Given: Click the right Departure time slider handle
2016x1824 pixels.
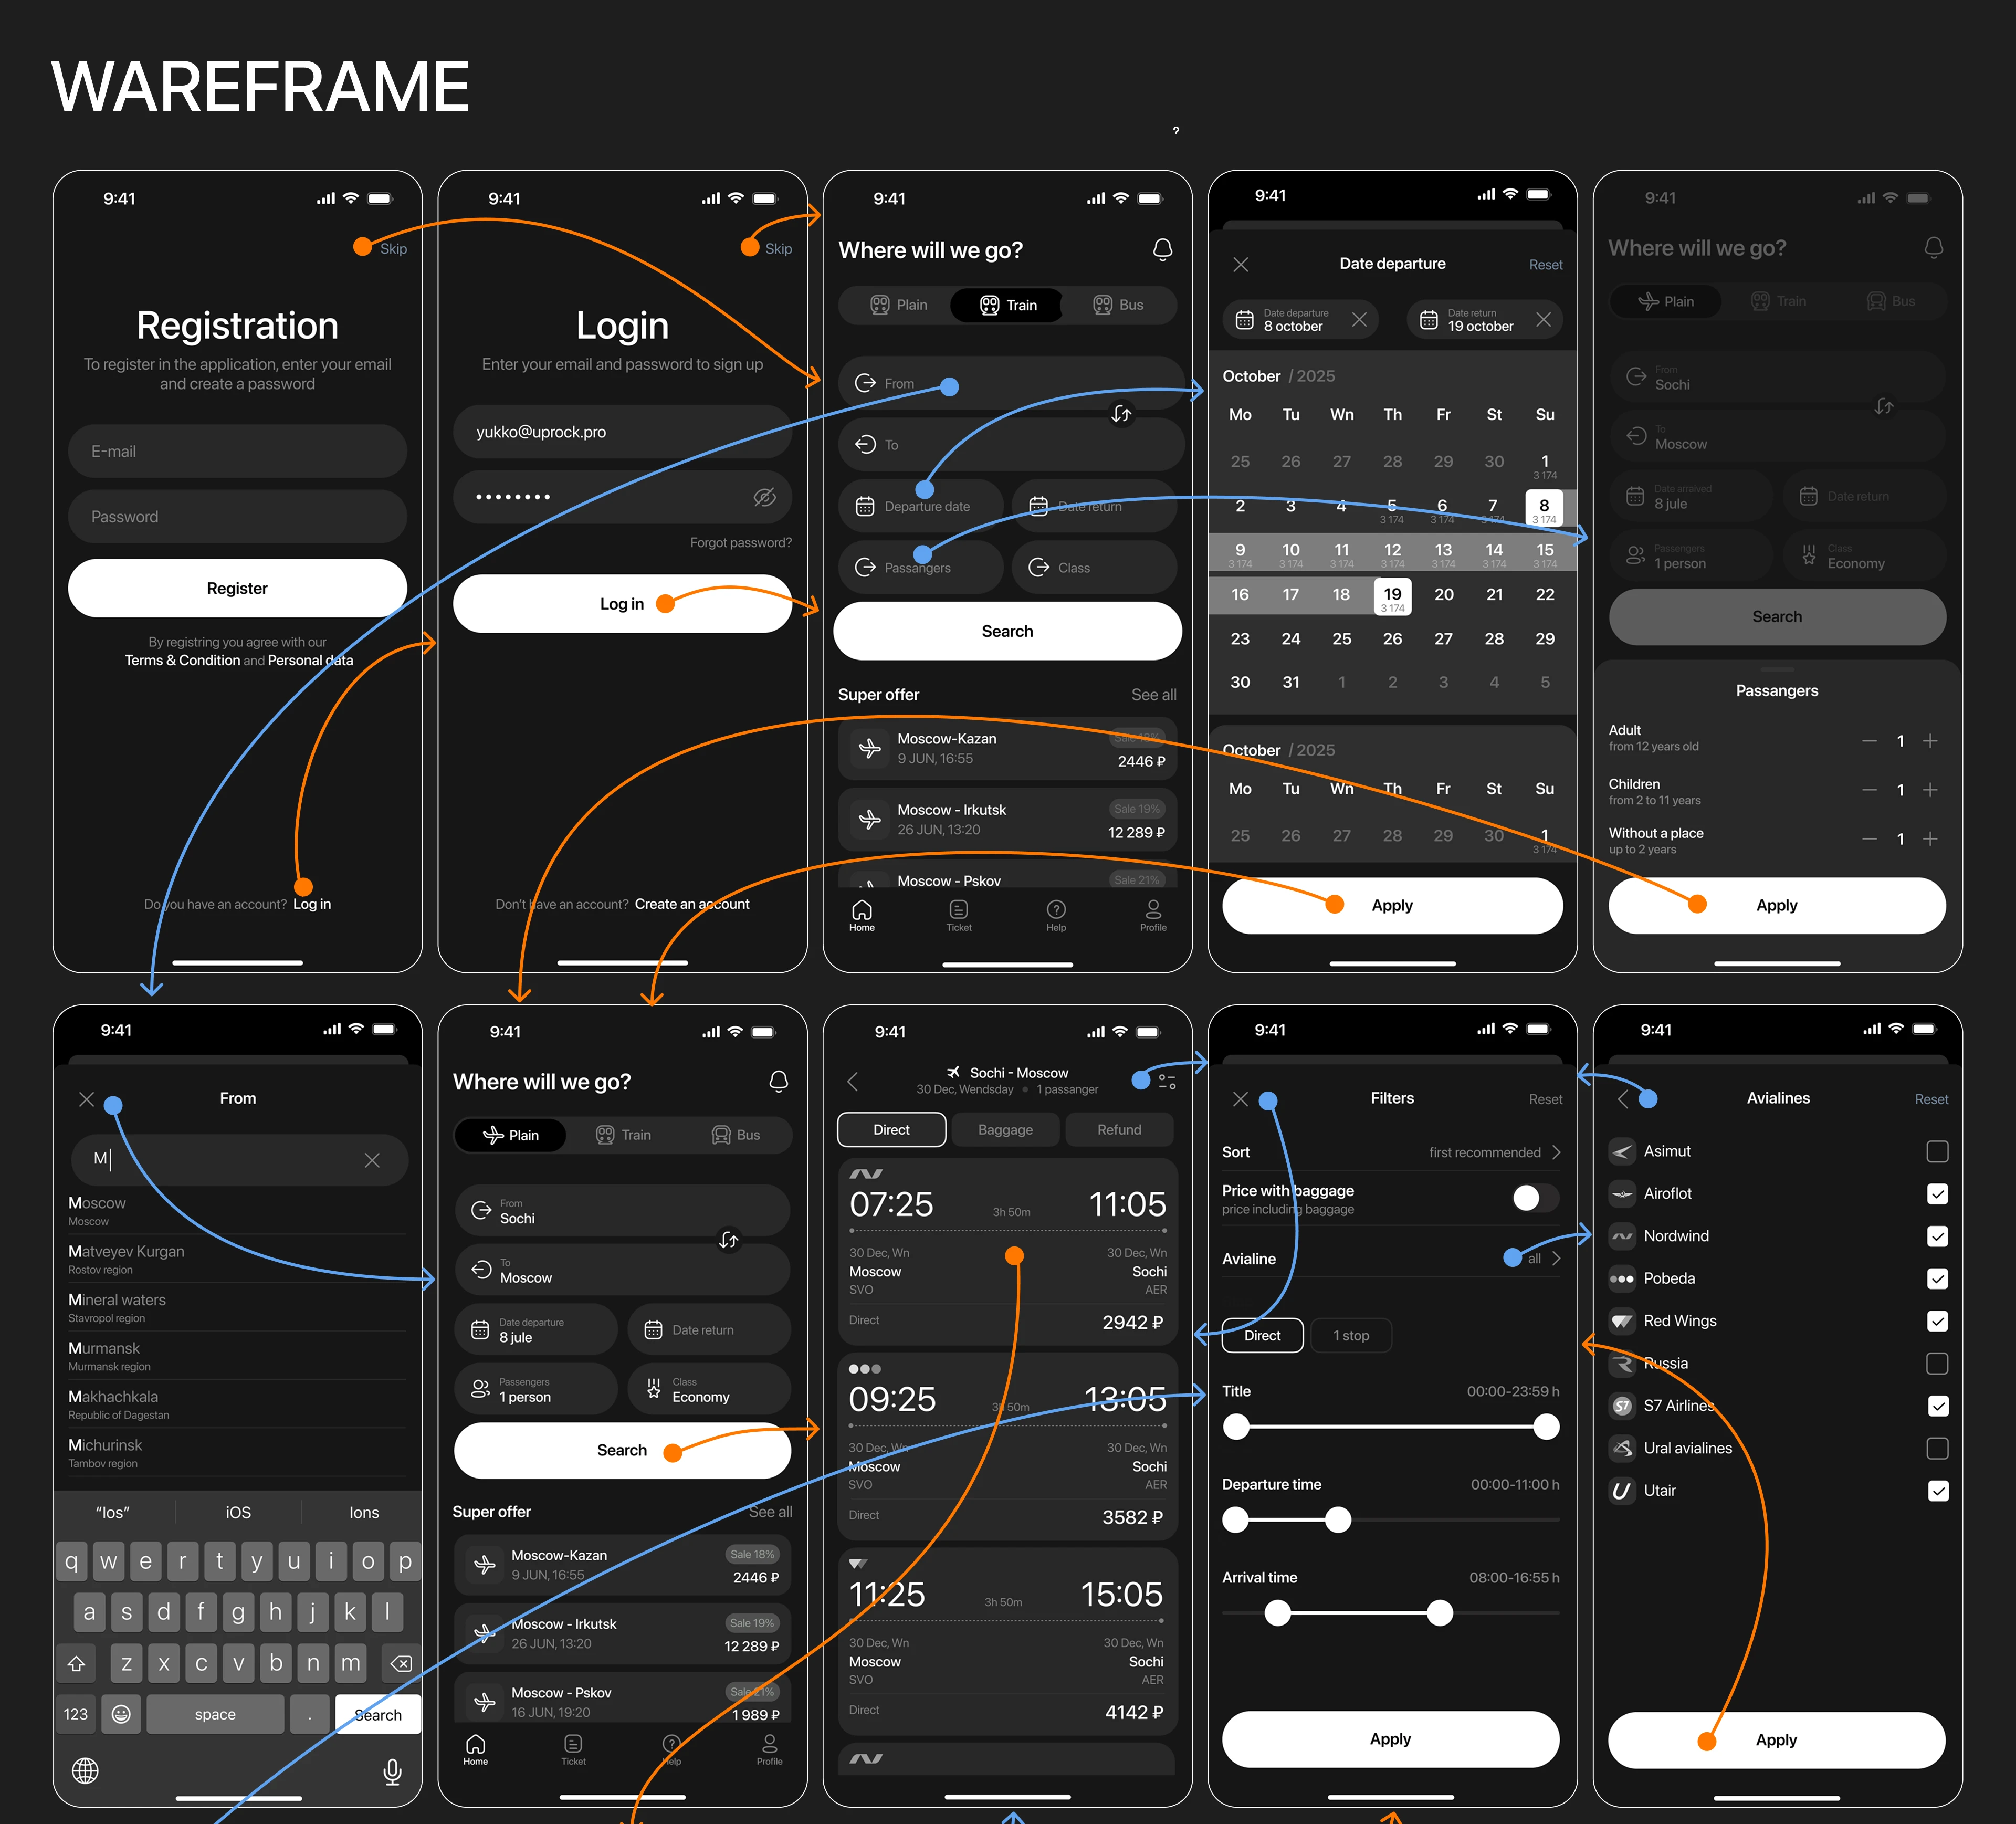Looking at the screenshot, I should 1338,1520.
